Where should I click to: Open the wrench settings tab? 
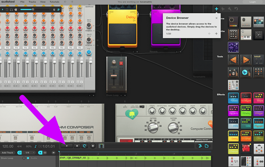click(230, 9)
